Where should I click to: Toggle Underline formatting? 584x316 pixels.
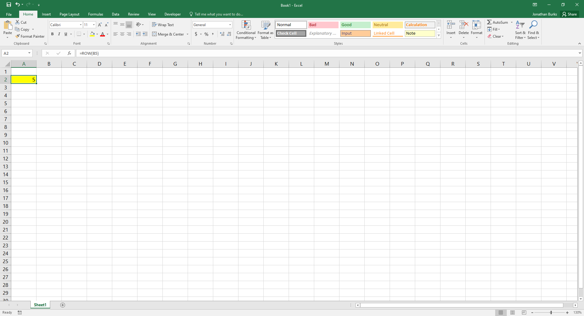[66, 34]
